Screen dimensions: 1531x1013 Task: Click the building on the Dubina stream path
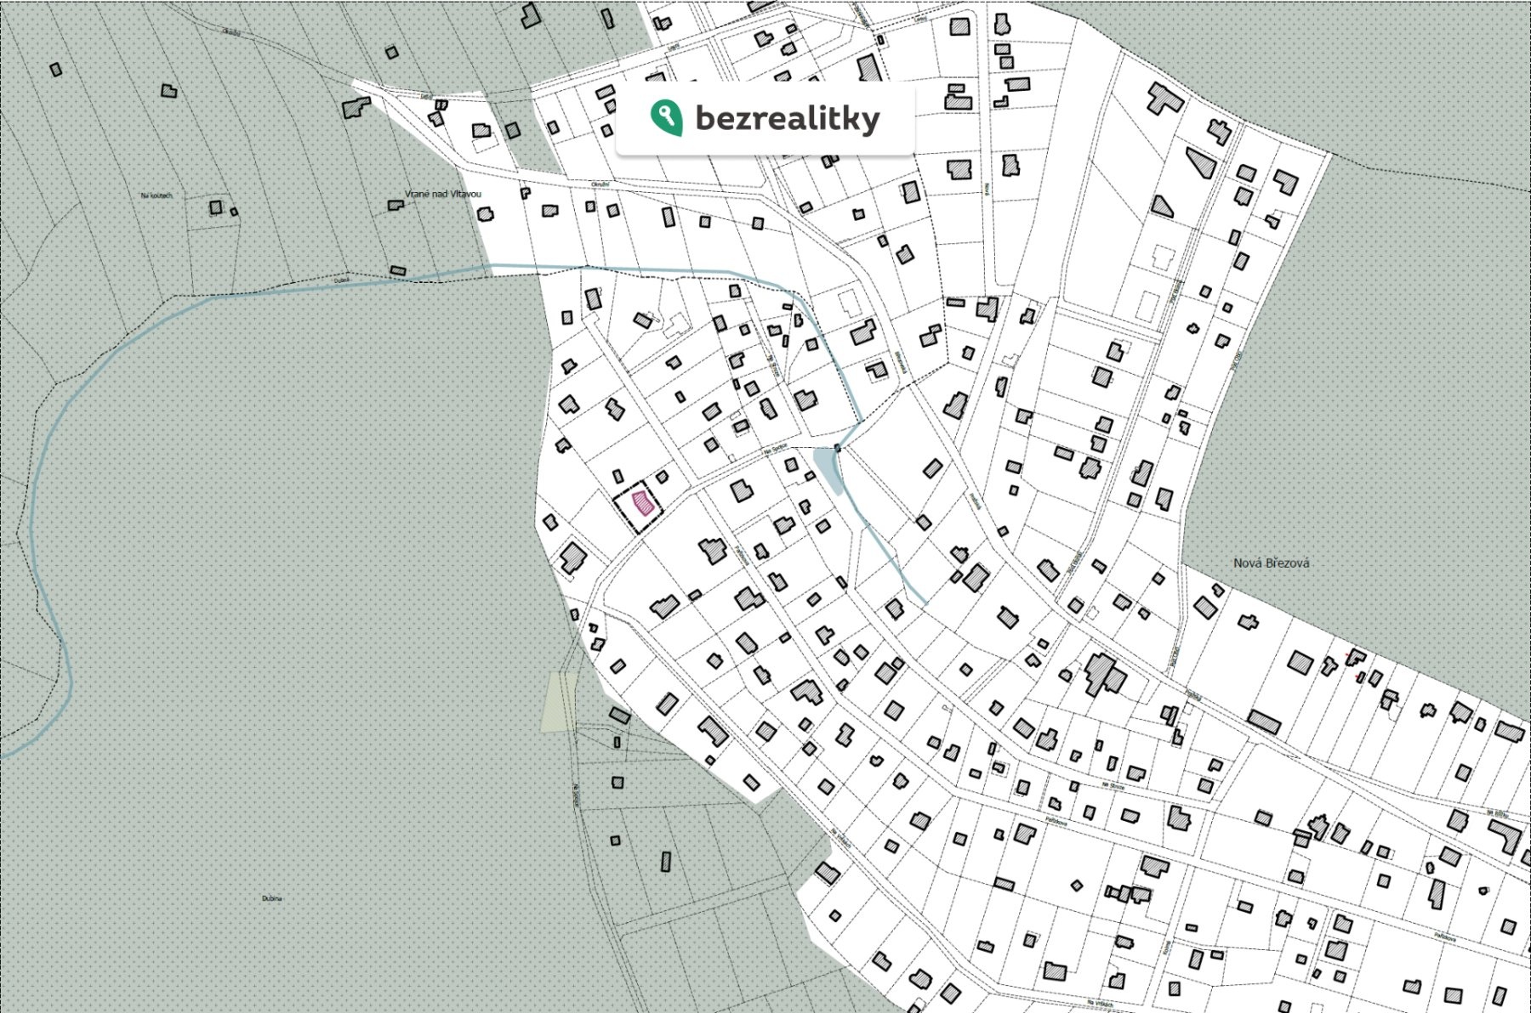397,271
